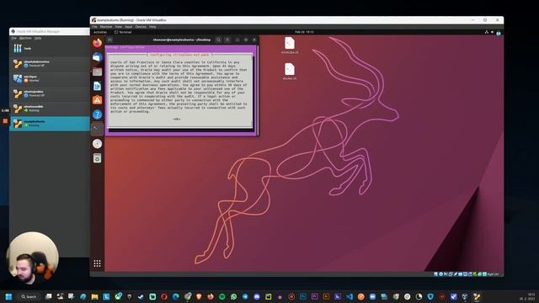Viewport: 539px width, 303px height.
Task: Open Ubuntu Software from the dock
Action: pyautogui.click(x=98, y=100)
